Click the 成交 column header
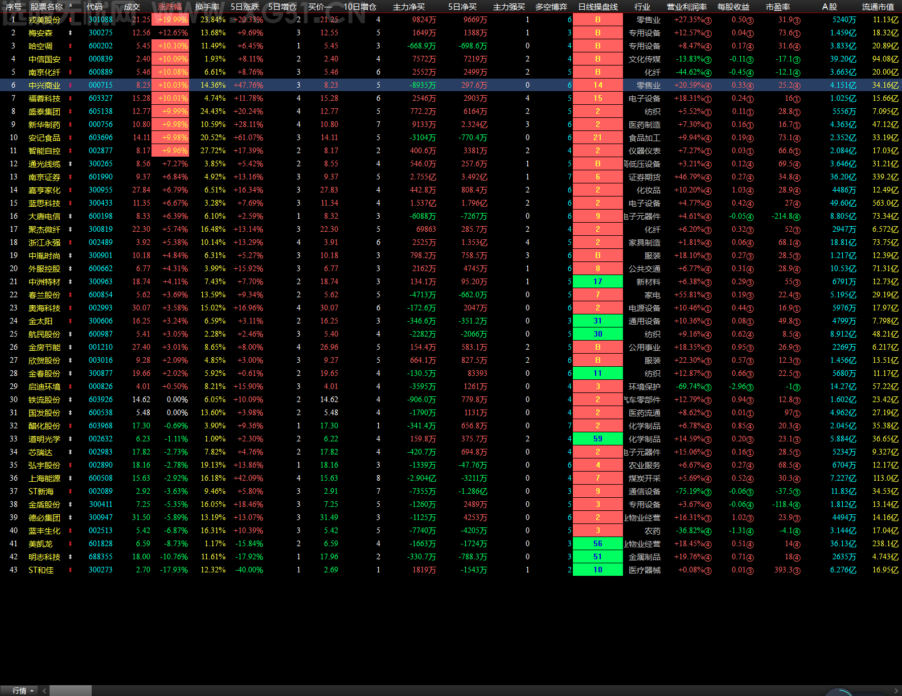The image size is (902, 696). [x=132, y=7]
